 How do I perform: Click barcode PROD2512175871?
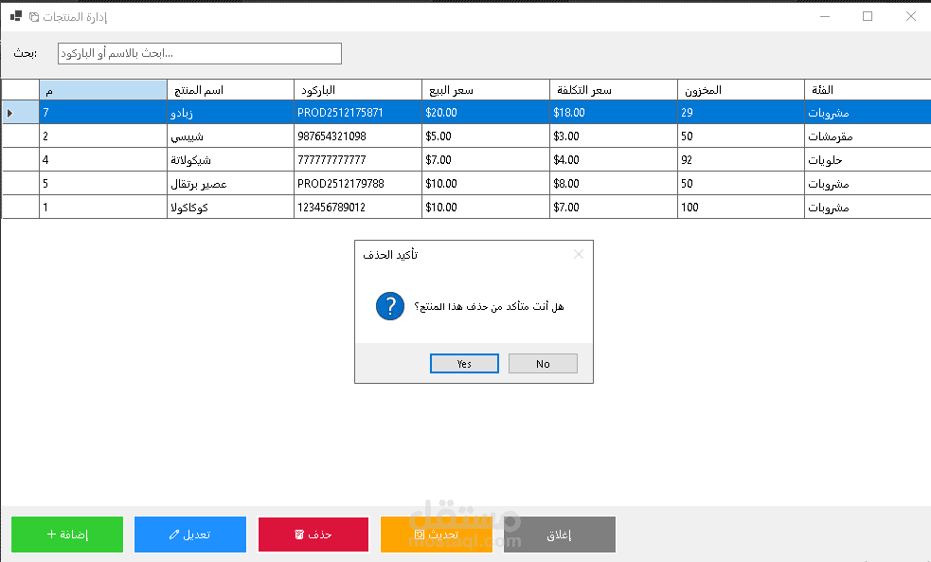(340, 112)
